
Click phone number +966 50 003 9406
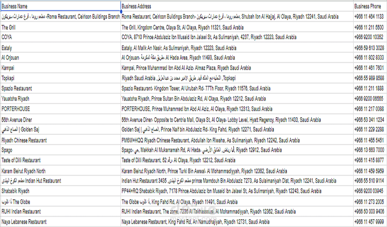pos(370,212)
